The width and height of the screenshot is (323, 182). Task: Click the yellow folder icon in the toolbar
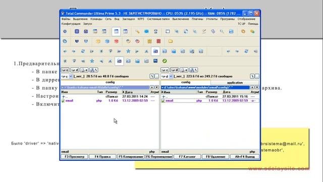pyautogui.click(x=171, y=41)
